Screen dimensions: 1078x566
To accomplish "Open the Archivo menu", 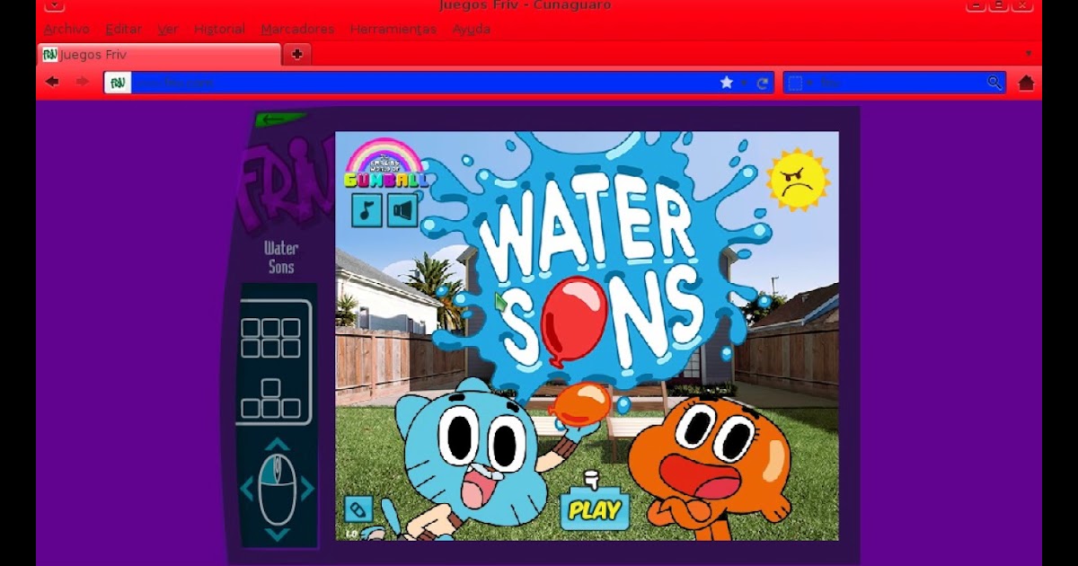I will tap(66, 29).
